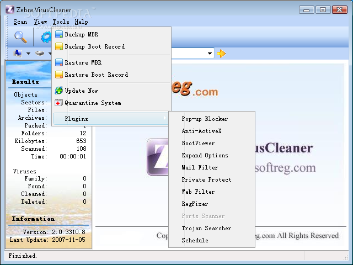Screen dimensions: 353x265
Task: Click the Ports Scanner entry
Action: coord(212,216)
